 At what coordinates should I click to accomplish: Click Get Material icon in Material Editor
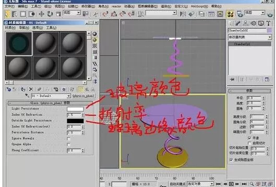pos(8,89)
